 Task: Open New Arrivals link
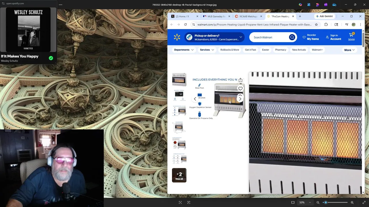click(299, 50)
